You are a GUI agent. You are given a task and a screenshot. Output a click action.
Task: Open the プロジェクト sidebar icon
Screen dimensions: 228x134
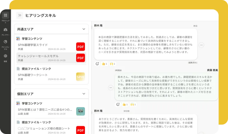click(5, 15)
